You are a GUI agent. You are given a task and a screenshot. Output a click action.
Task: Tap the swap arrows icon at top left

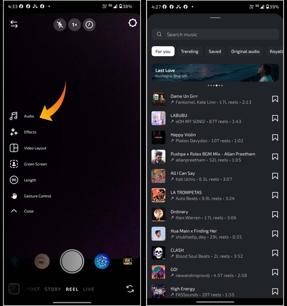(13, 24)
